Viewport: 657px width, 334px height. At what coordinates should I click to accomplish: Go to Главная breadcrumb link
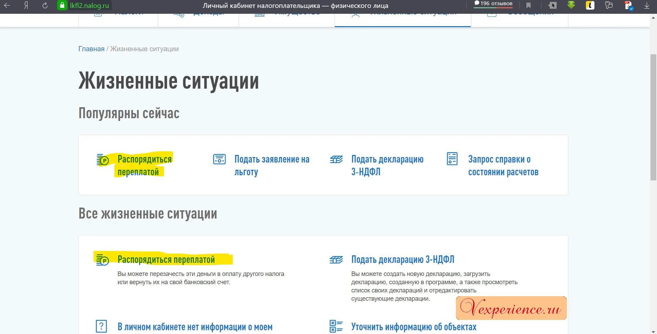[x=91, y=49]
